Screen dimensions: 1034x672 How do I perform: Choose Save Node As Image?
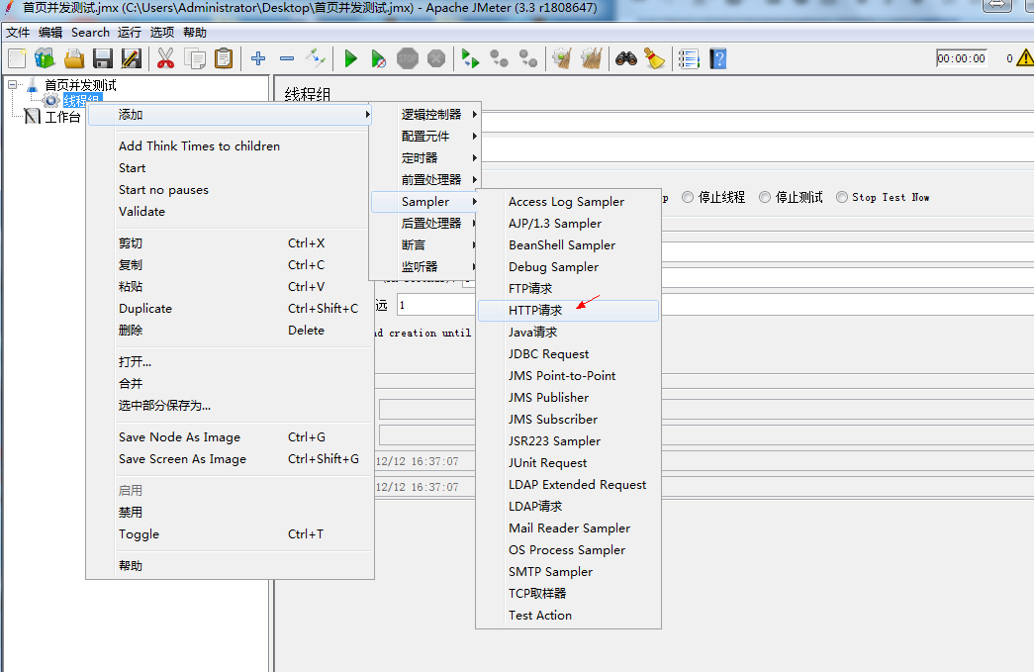point(230,436)
